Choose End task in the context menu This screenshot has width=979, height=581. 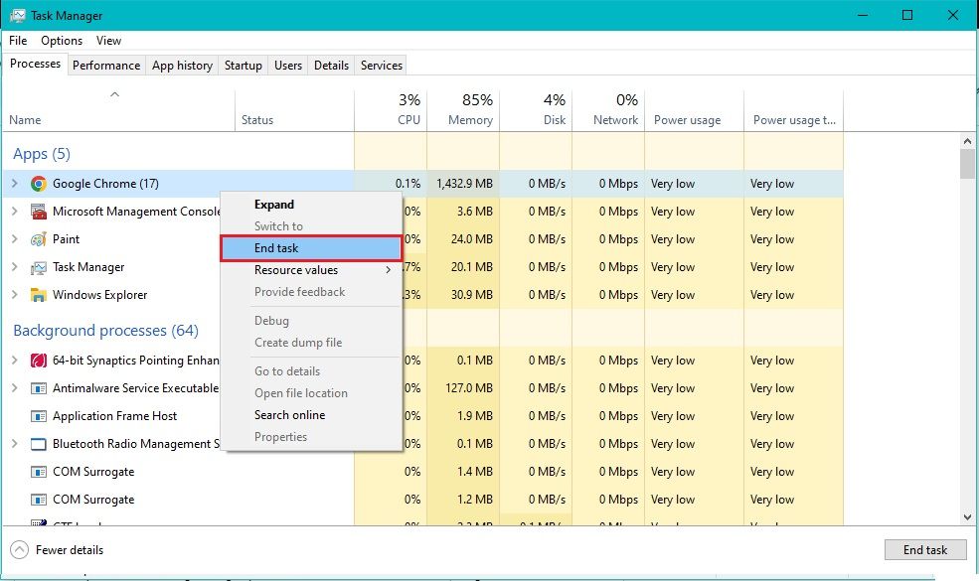pyautogui.click(x=311, y=248)
